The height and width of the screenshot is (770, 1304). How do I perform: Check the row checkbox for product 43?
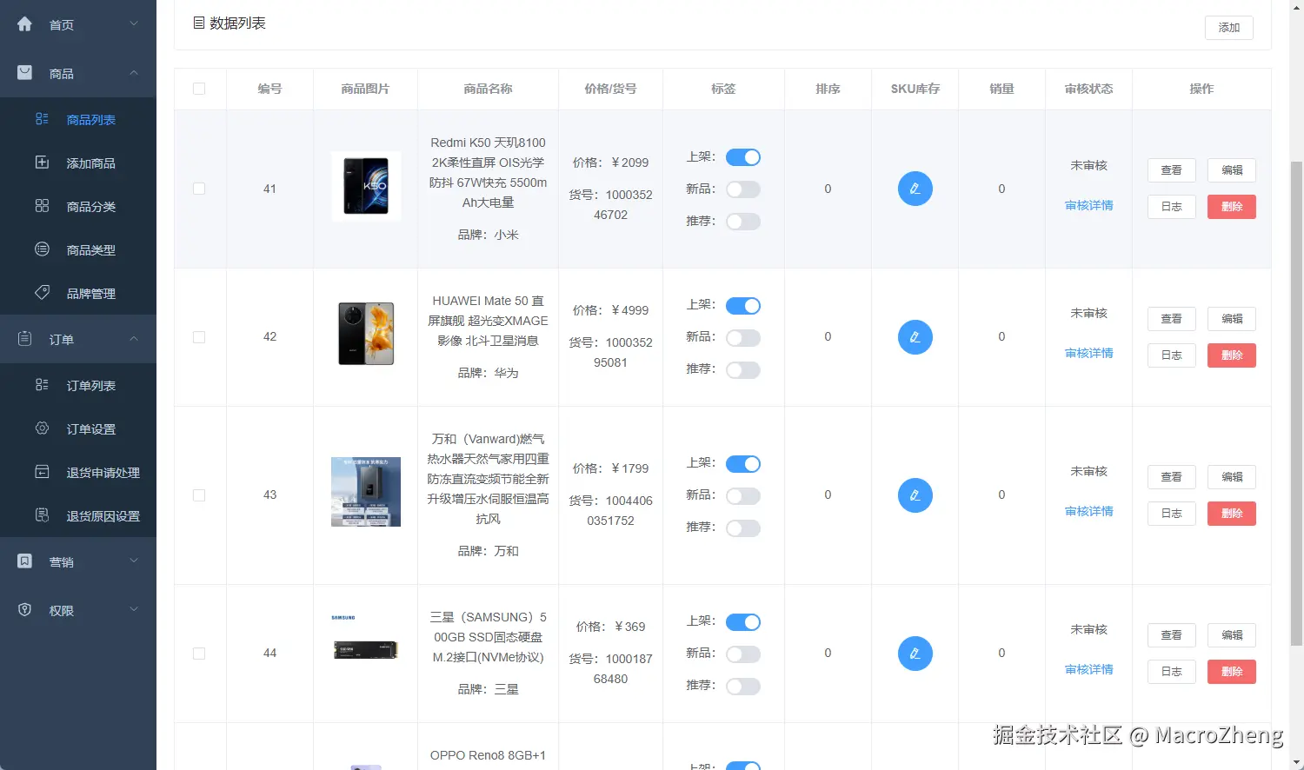coord(199,495)
